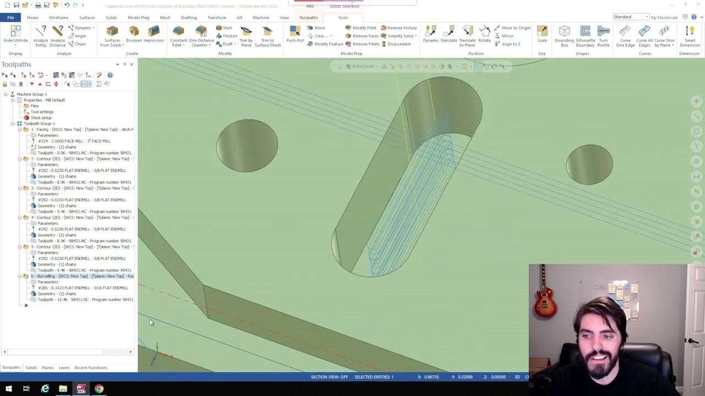
Task: Open the Toolpaths ribbon tab
Action: (308, 18)
